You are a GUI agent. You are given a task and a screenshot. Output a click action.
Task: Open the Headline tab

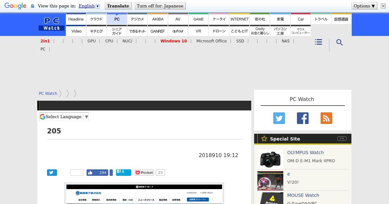pyautogui.click(x=76, y=19)
